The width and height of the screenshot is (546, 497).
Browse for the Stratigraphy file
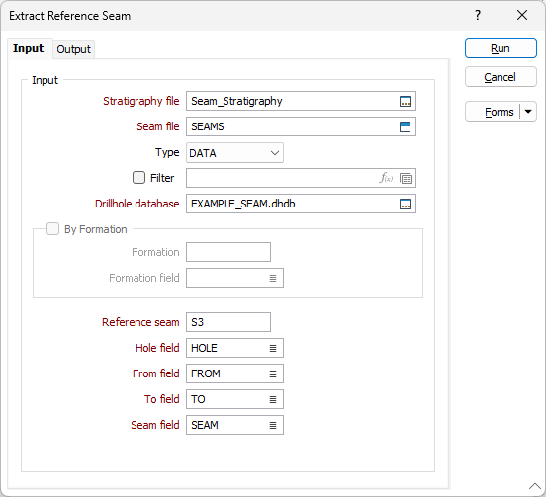point(405,101)
